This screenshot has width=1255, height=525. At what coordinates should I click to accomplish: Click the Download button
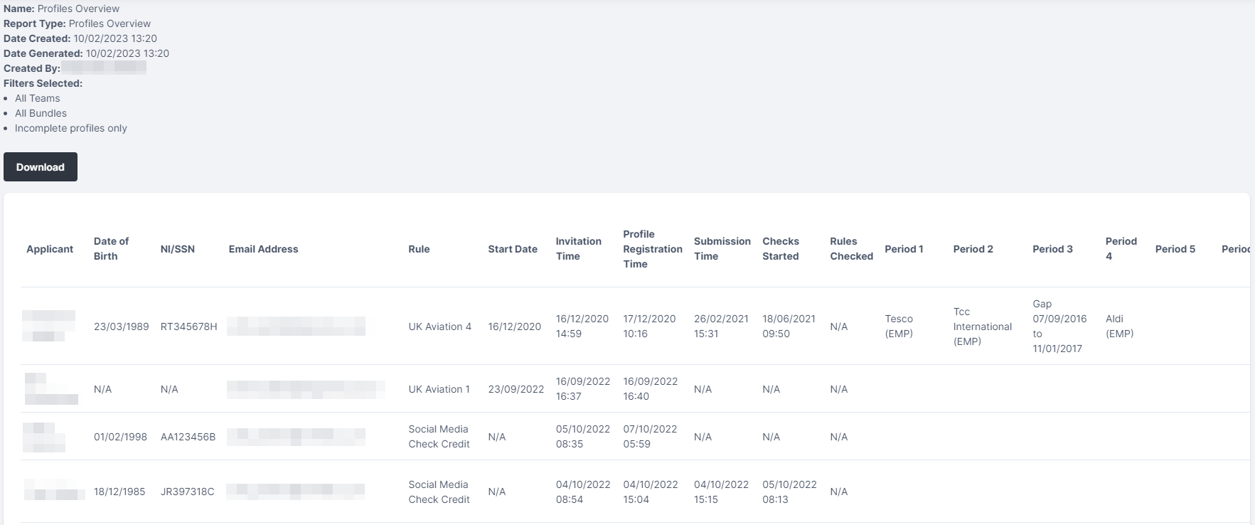[x=41, y=167]
